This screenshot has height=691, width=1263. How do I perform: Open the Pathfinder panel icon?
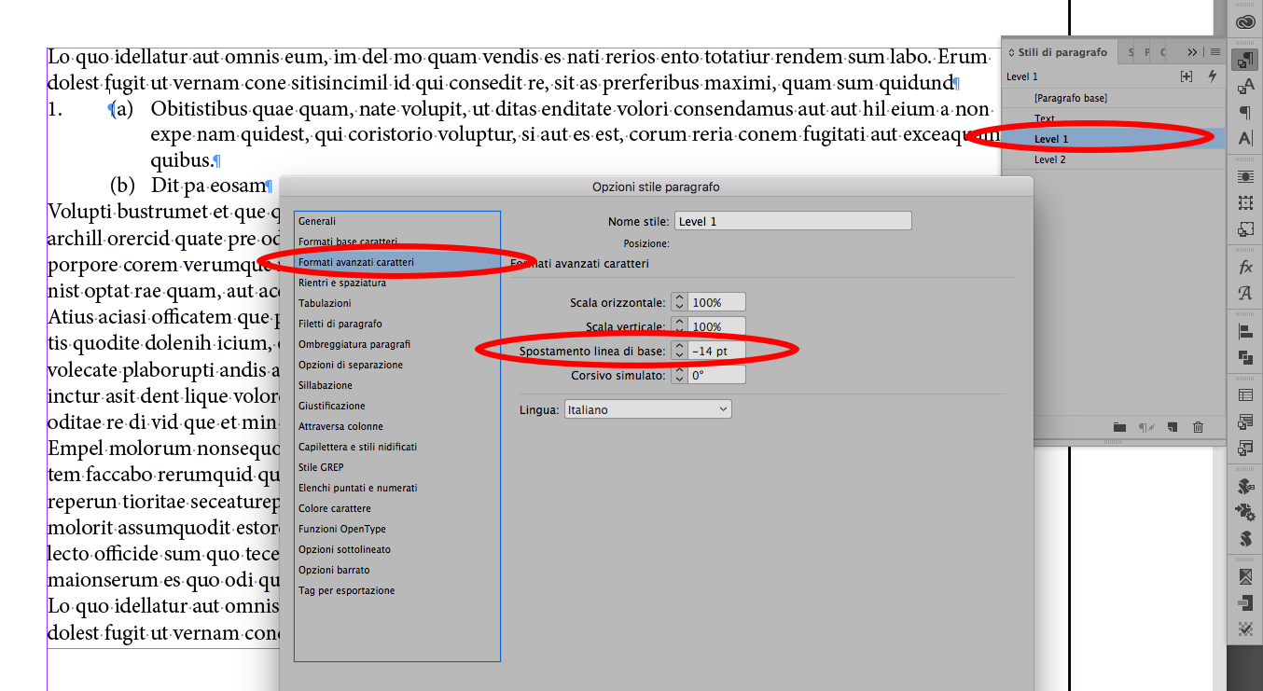[x=1245, y=357]
